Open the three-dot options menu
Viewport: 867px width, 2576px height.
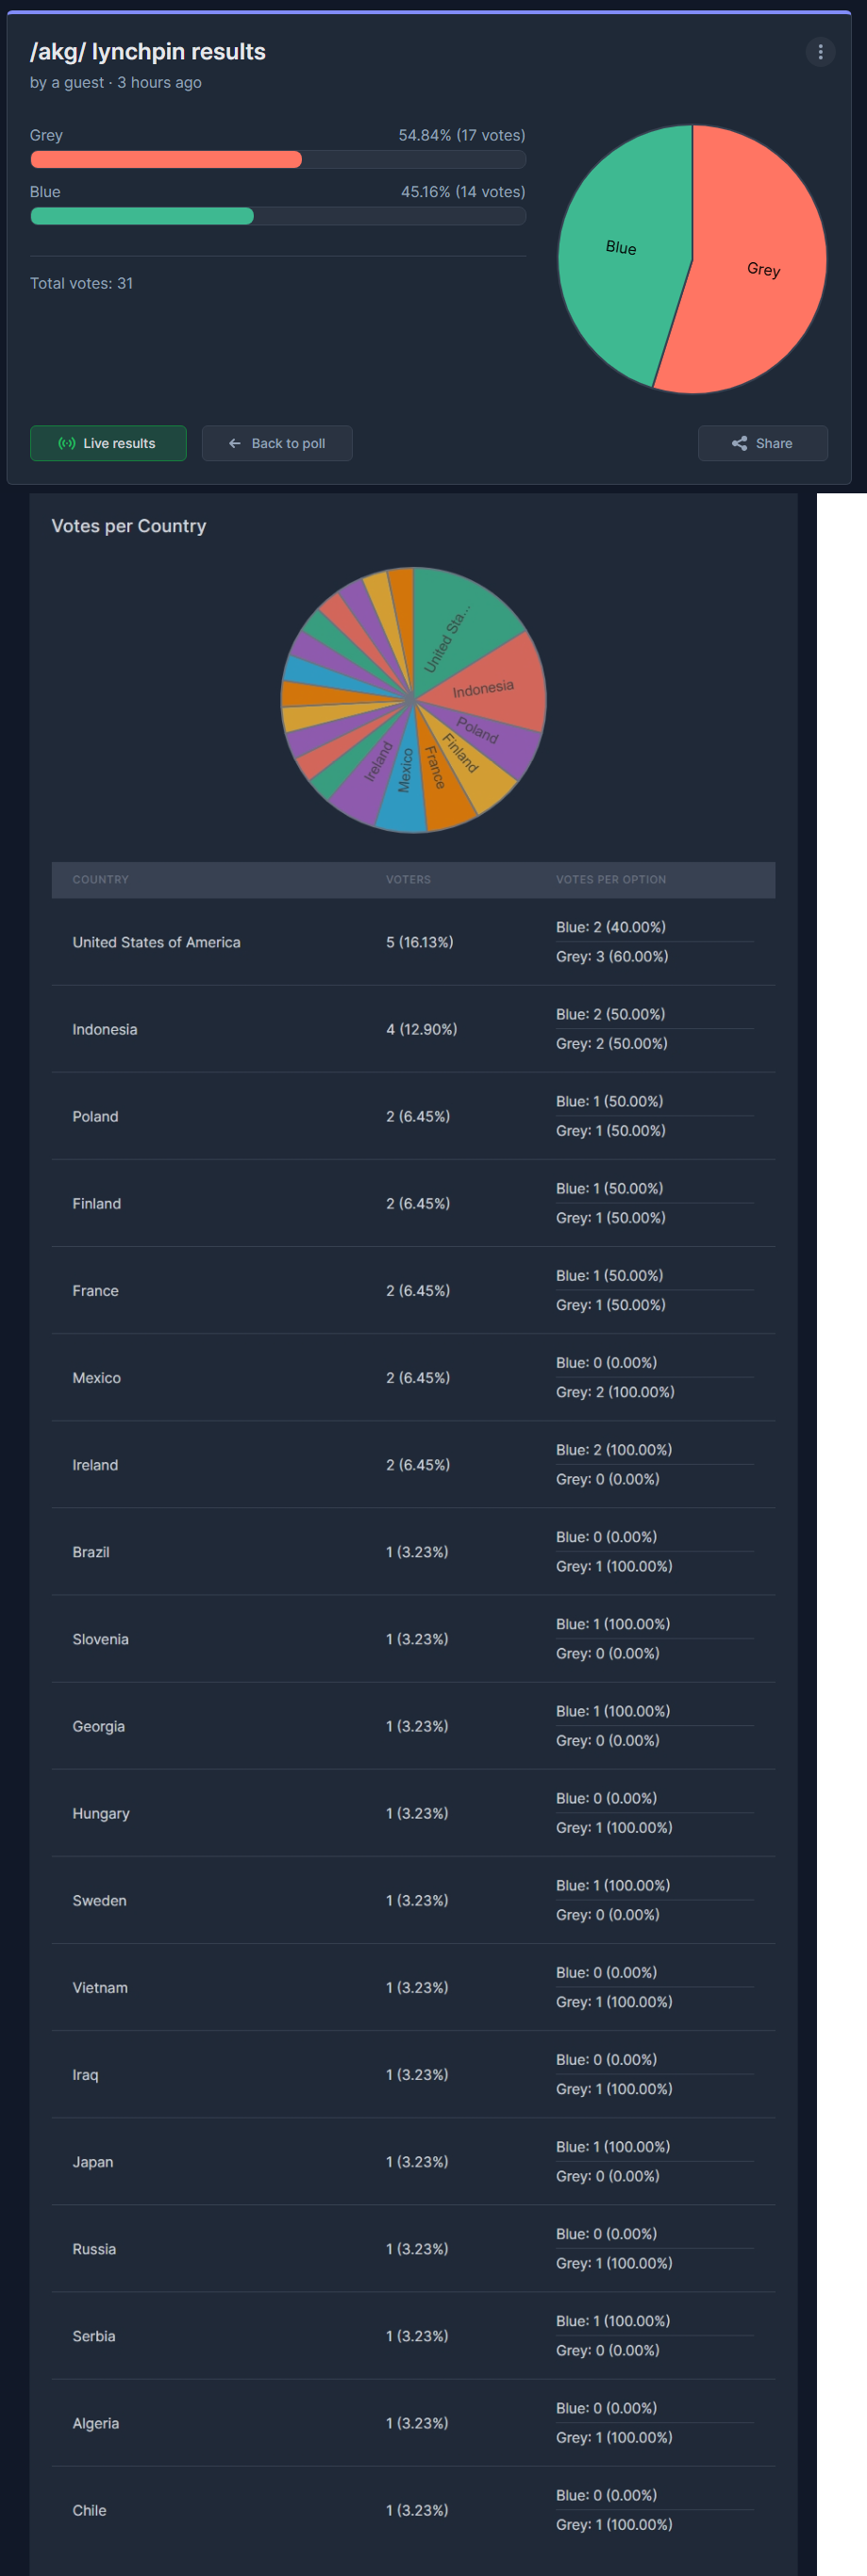click(x=820, y=52)
